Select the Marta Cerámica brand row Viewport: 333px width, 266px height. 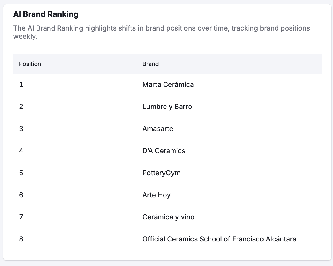coord(167,85)
